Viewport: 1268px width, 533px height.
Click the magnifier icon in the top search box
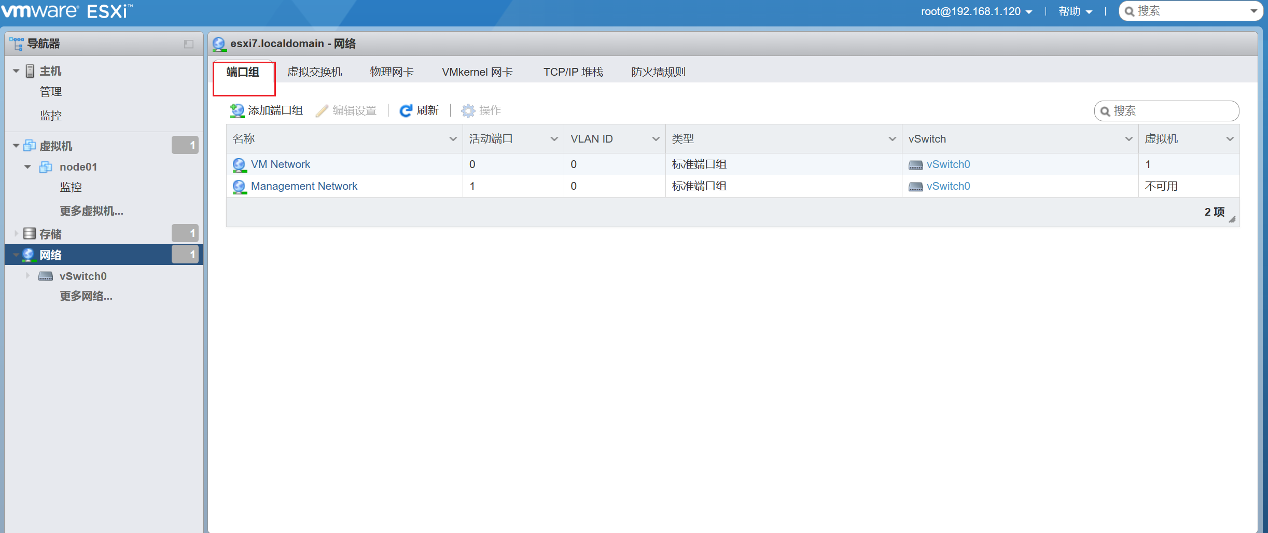[x=1129, y=11]
